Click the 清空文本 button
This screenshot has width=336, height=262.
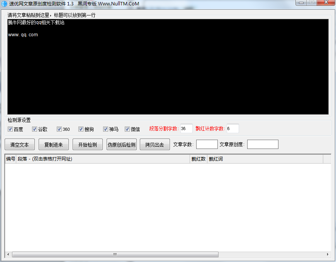(19, 144)
